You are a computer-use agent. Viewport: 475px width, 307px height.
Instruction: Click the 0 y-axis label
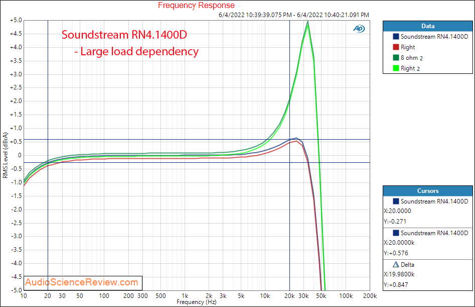coord(20,155)
